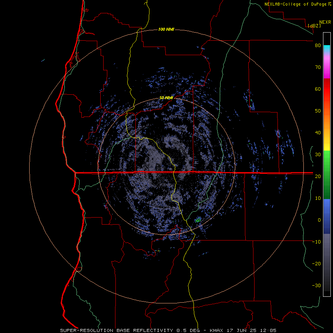Click the "12:05" time in the caption
333x333 pixels.
tap(268, 330)
